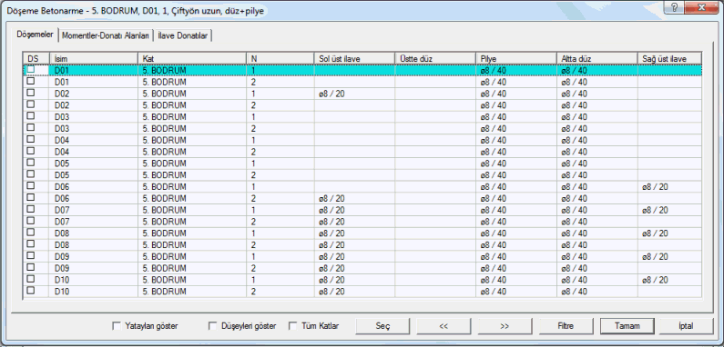
Task: Select Altta düz ø8 / 40 cell of D05 row 2
Action: tap(597, 175)
